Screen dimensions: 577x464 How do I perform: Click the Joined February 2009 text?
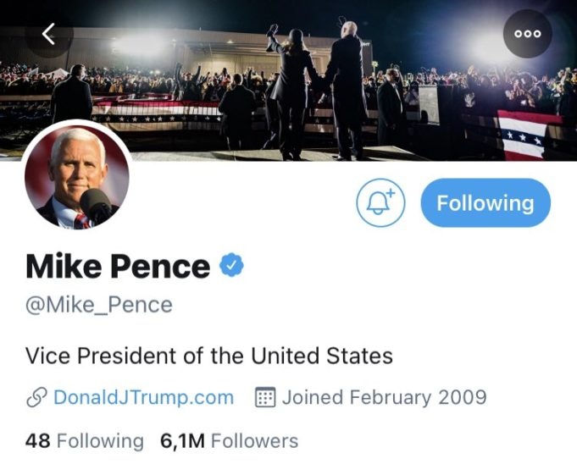coord(384,397)
